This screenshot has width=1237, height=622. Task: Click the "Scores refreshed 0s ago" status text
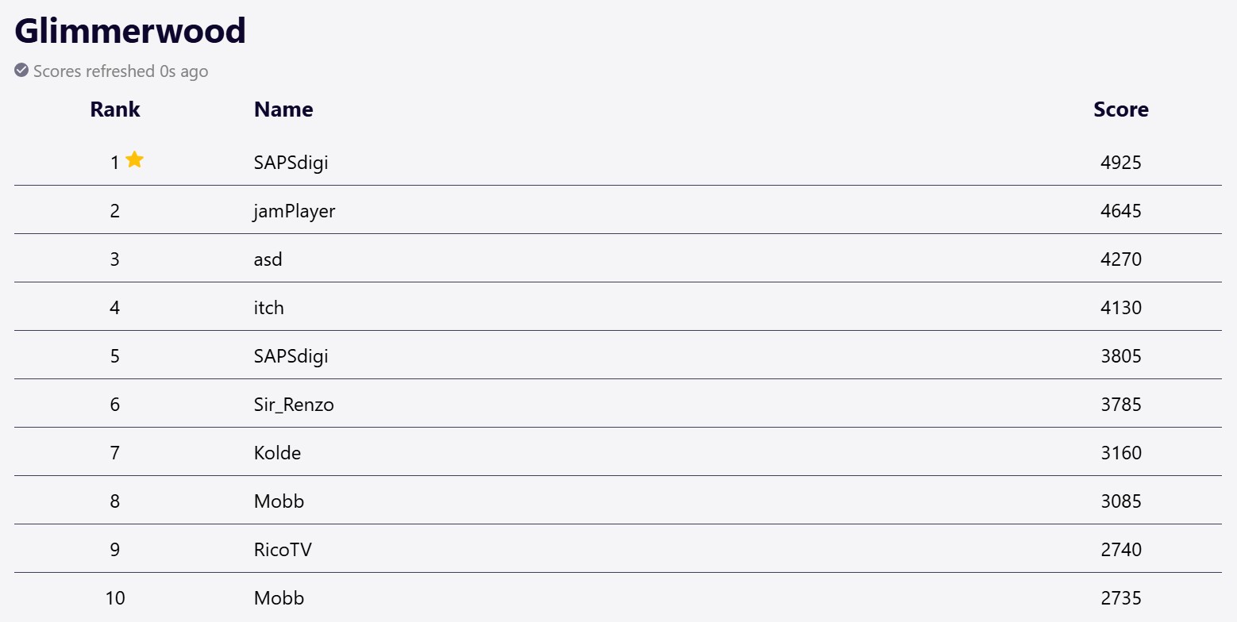pyautogui.click(x=121, y=71)
